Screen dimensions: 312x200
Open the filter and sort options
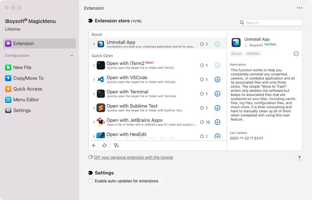tap(116, 145)
